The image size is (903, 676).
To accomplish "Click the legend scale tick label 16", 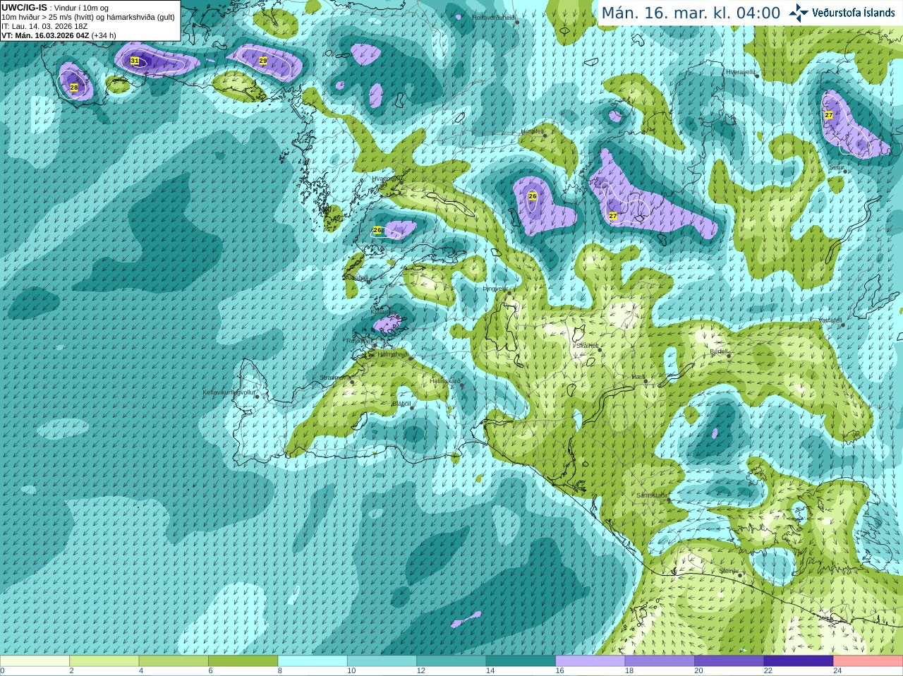I will point(559,671).
